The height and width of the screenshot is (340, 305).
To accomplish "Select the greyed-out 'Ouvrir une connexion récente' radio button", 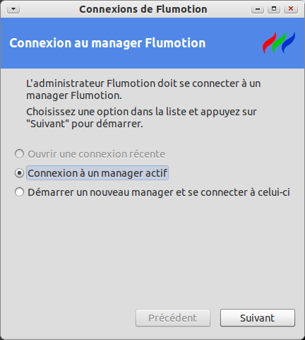I will pyautogui.click(x=19, y=154).
